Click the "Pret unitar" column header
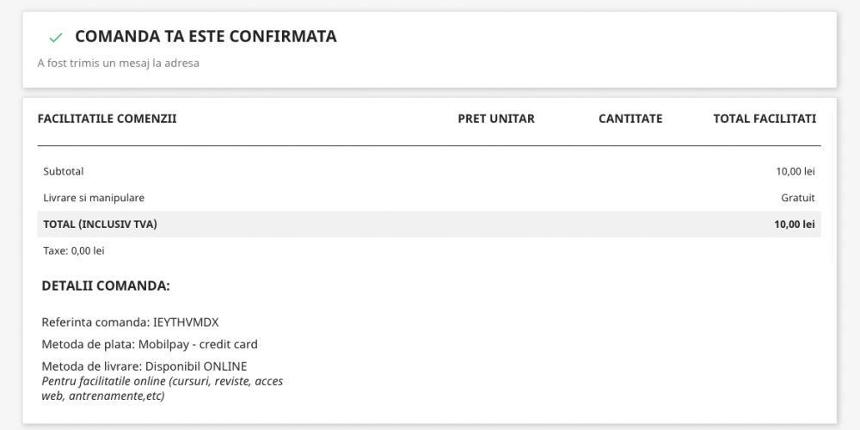Viewport: 860px width, 430px height. click(x=496, y=119)
